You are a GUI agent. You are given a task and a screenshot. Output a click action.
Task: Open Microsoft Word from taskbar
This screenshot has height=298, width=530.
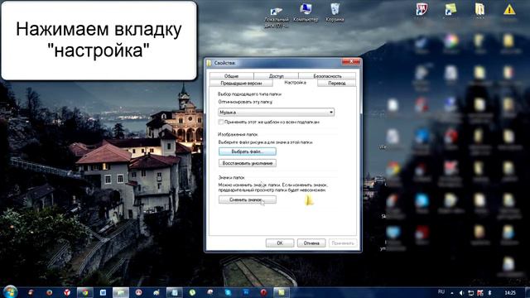(103, 292)
